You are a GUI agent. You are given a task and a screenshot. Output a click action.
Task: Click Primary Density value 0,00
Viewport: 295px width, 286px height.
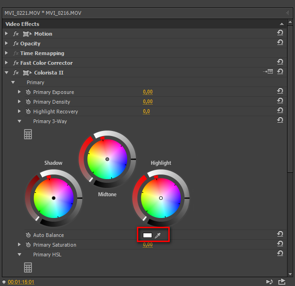147,102
